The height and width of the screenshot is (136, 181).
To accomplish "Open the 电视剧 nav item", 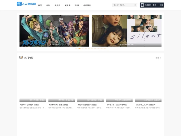I will [x=58, y=6].
